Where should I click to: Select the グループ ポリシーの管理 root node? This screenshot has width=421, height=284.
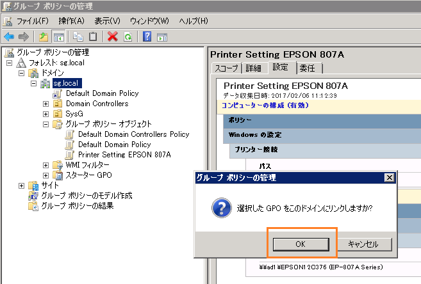[x=53, y=52]
